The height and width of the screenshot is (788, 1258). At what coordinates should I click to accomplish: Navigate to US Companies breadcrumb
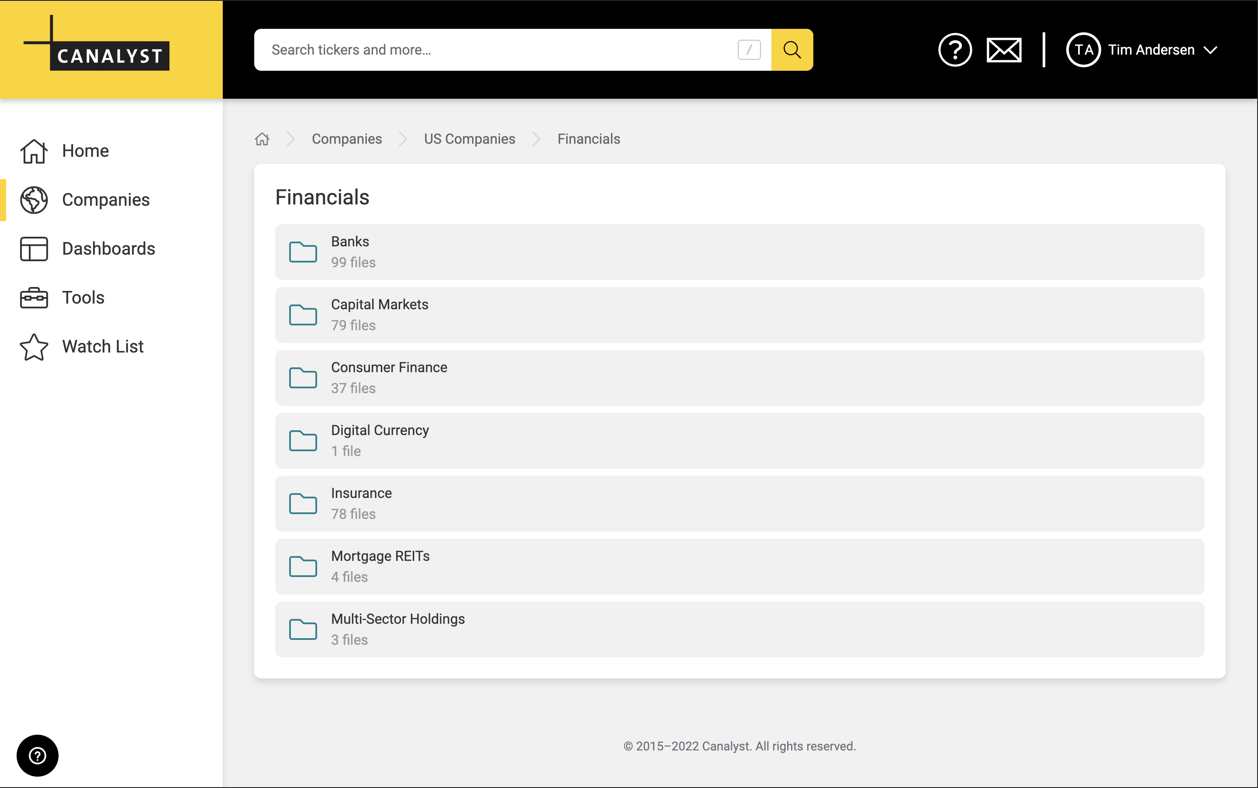(469, 139)
